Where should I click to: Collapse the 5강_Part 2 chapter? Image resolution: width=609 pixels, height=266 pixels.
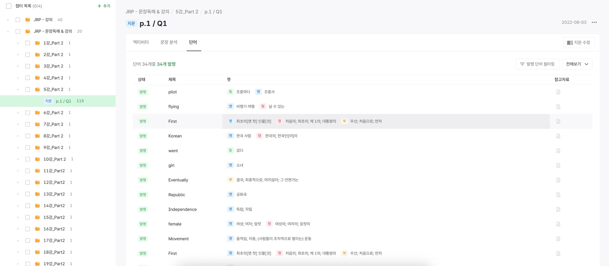18,89
